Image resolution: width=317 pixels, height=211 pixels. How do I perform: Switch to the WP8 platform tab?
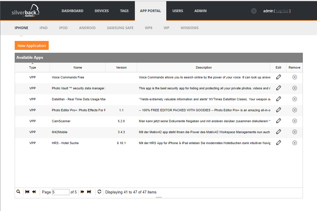[149, 28]
